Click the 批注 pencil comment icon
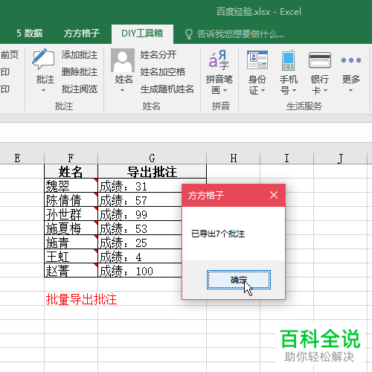 click(x=43, y=59)
